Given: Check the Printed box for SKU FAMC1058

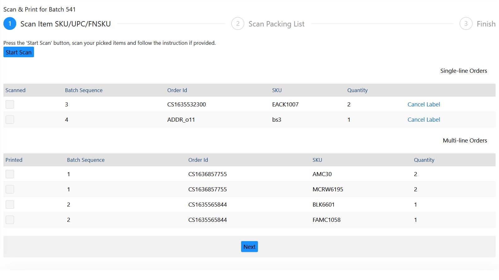Looking at the screenshot, I should (10, 219).
